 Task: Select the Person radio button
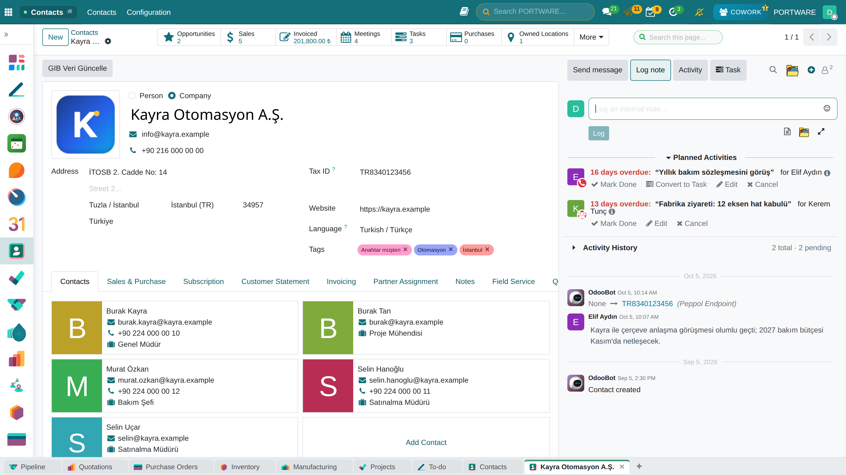click(132, 96)
